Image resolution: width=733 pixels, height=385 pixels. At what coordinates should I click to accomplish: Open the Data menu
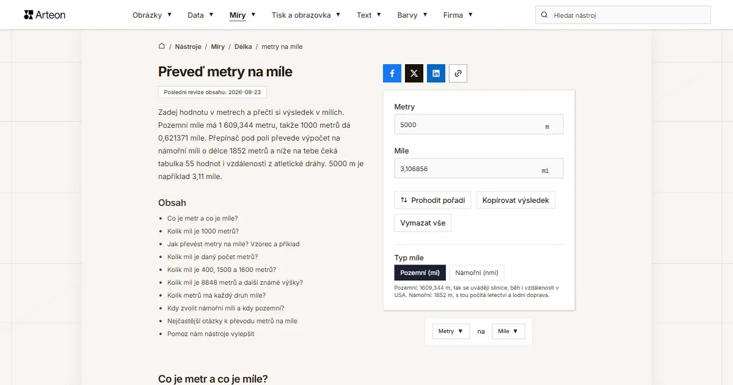pyautogui.click(x=200, y=15)
